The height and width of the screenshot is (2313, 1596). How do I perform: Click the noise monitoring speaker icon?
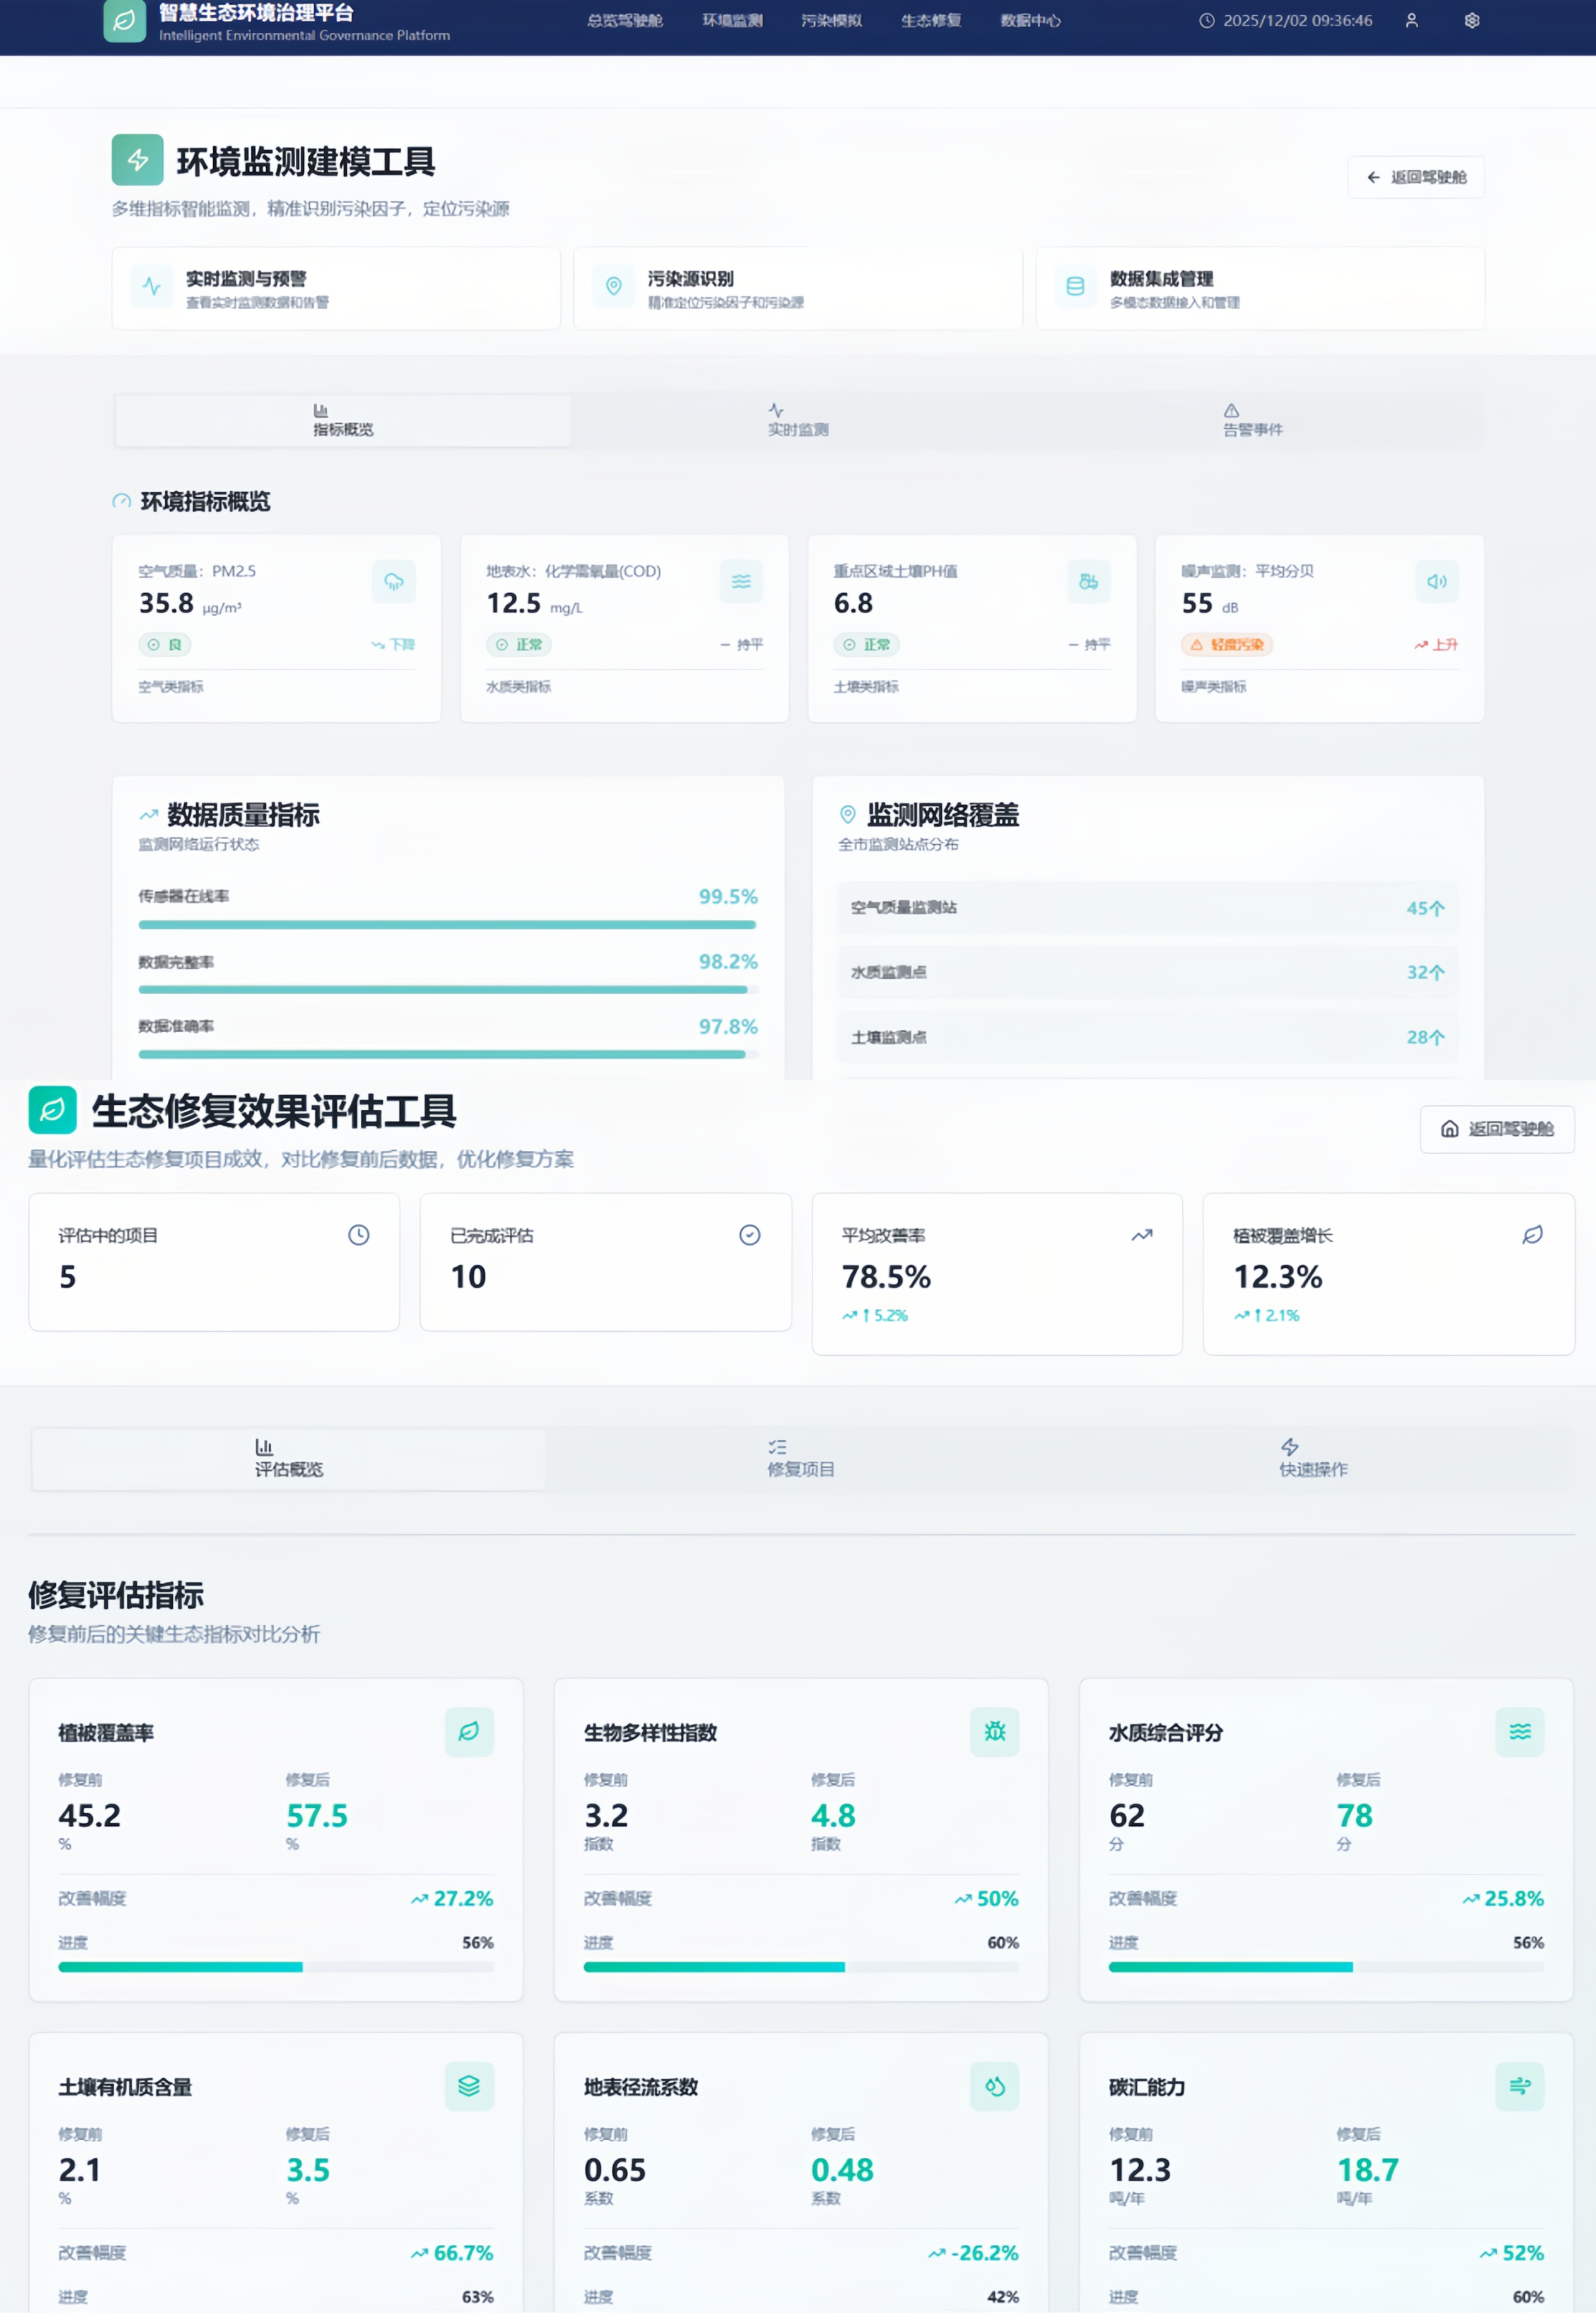point(1436,581)
